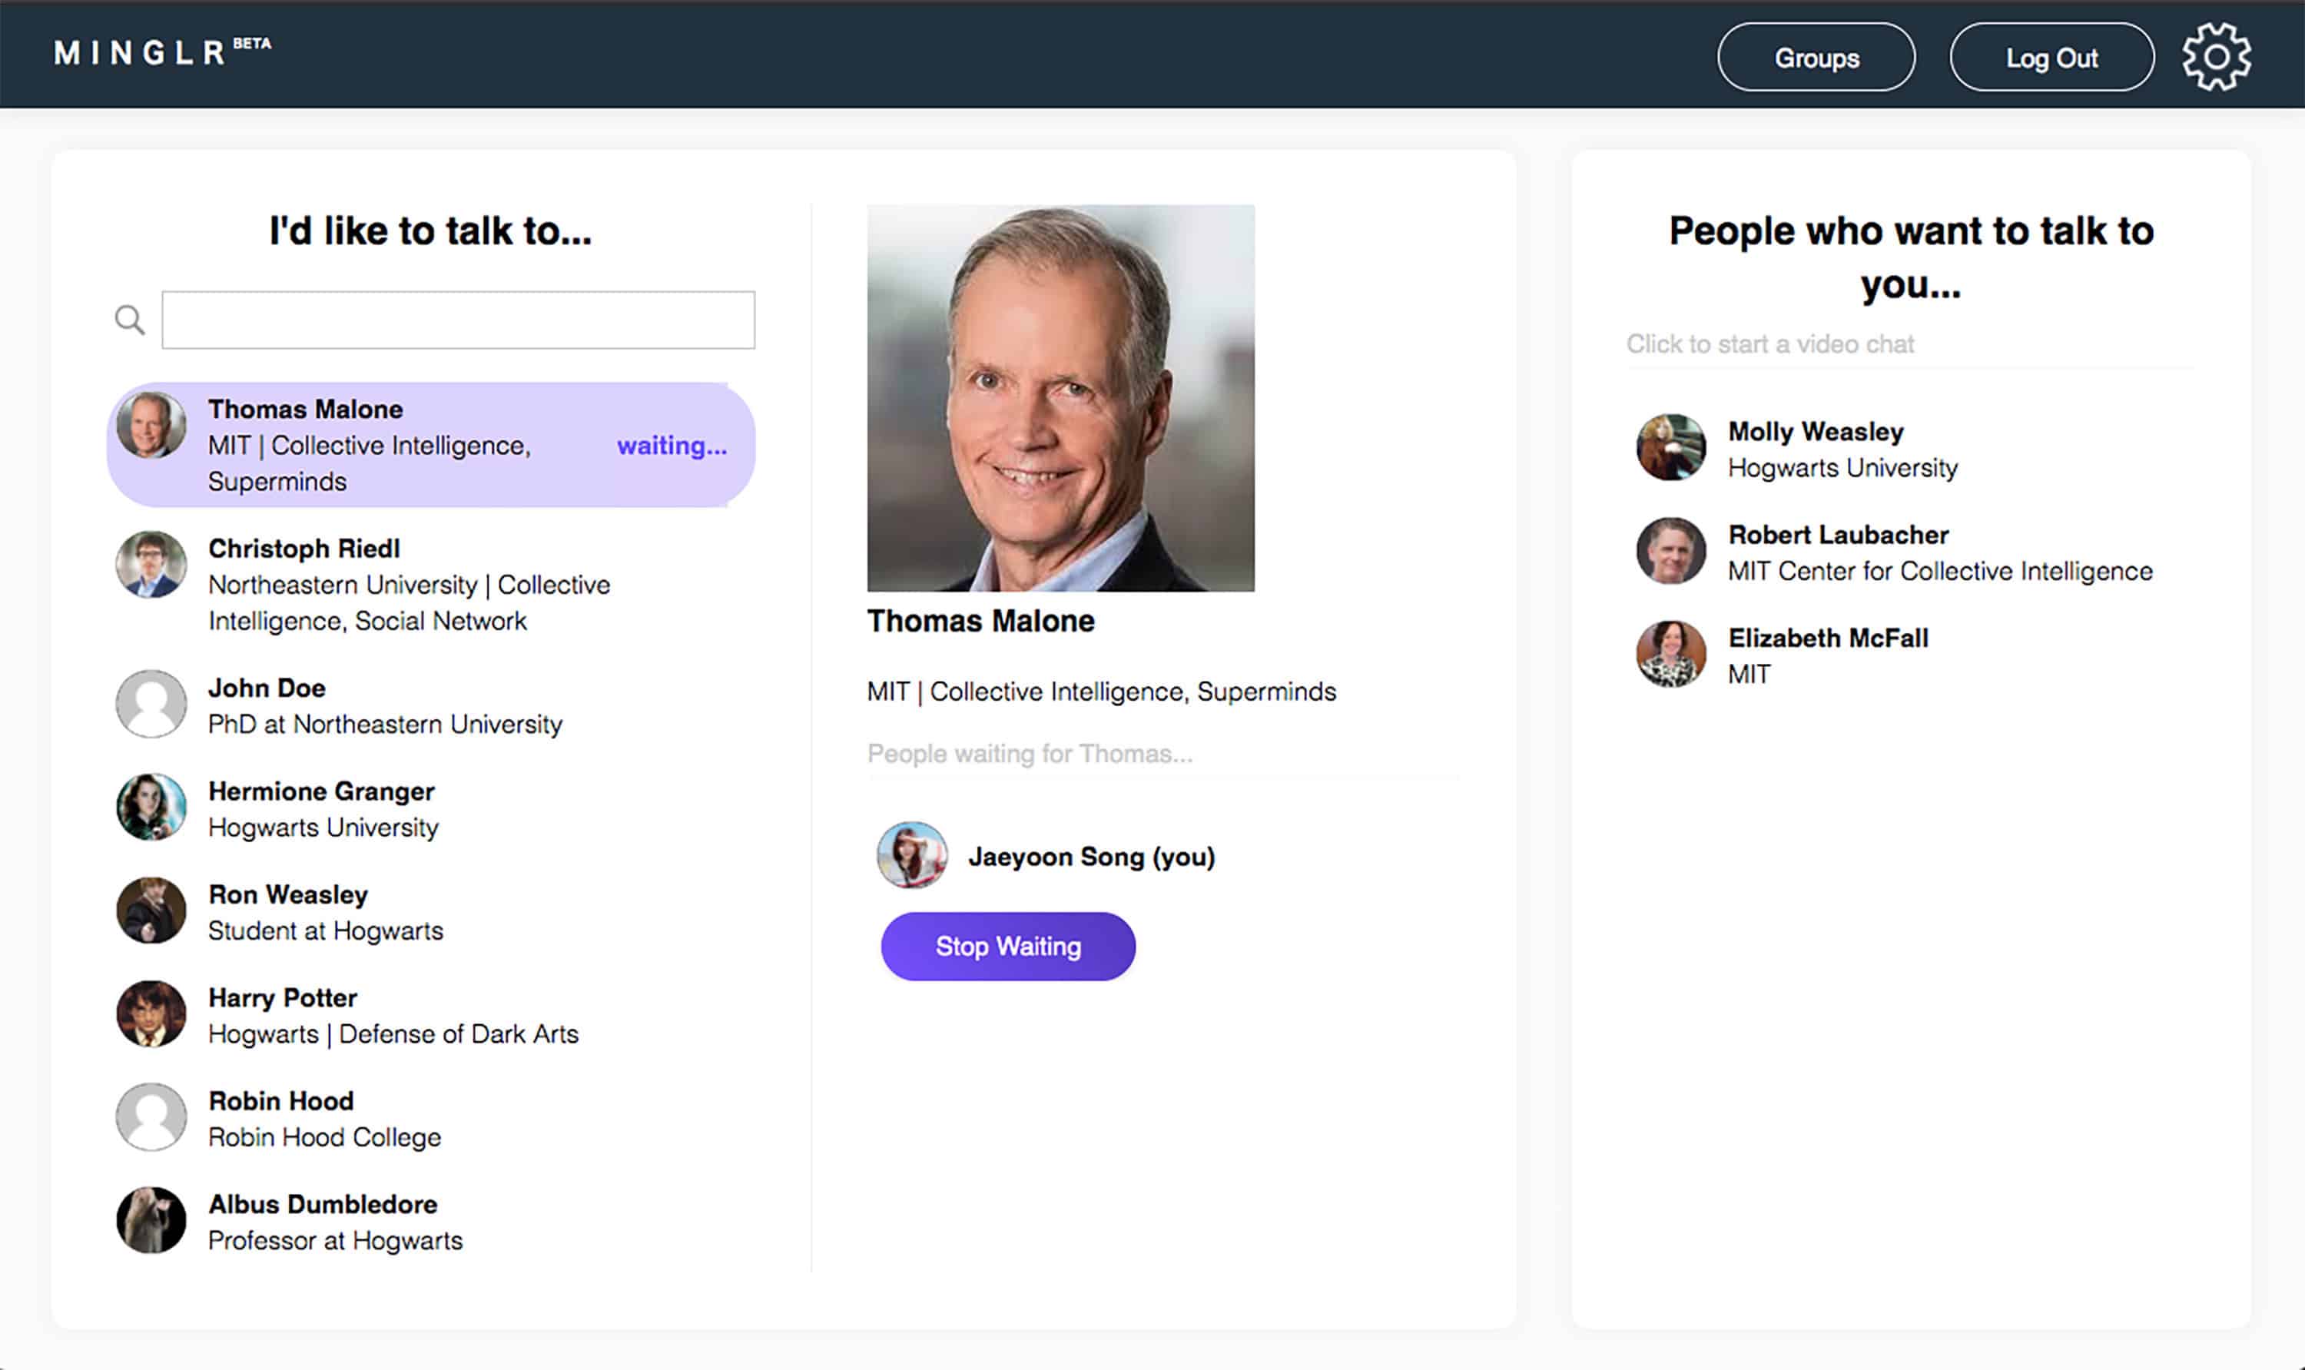Click Hermione Granger's profile avatar
This screenshot has width=2305, height=1370.
(151, 807)
